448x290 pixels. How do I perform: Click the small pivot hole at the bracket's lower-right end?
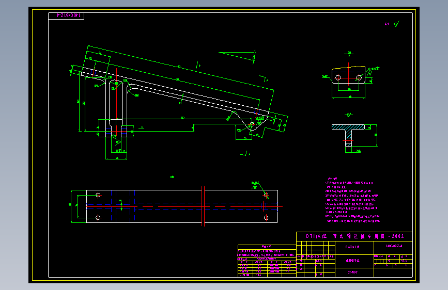tap(252, 124)
